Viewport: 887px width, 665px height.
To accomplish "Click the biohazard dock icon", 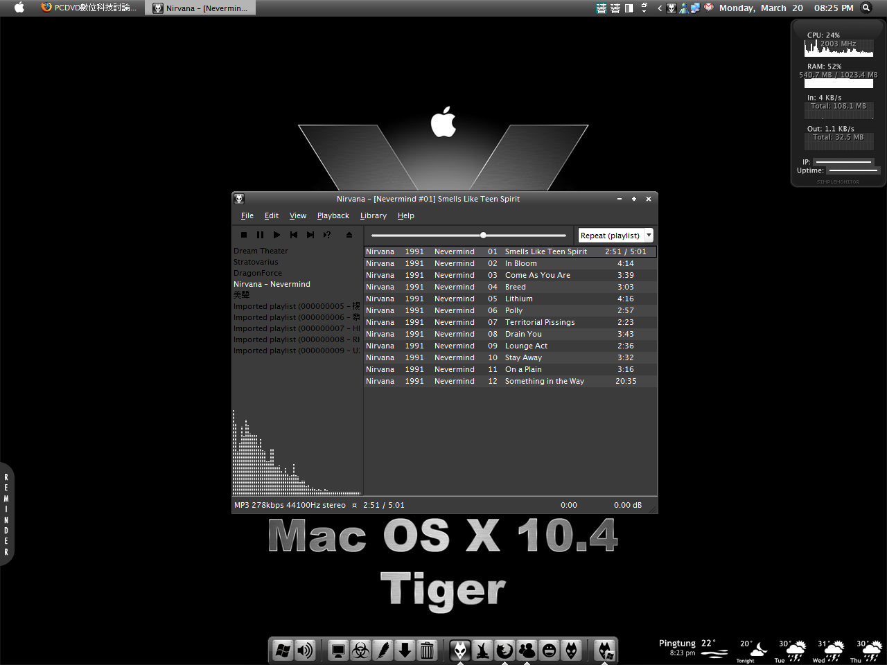I will (x=361, y=650).
